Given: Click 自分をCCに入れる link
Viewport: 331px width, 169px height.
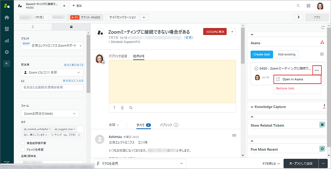Looking at the screenshot, I should [x=73, y=81].
